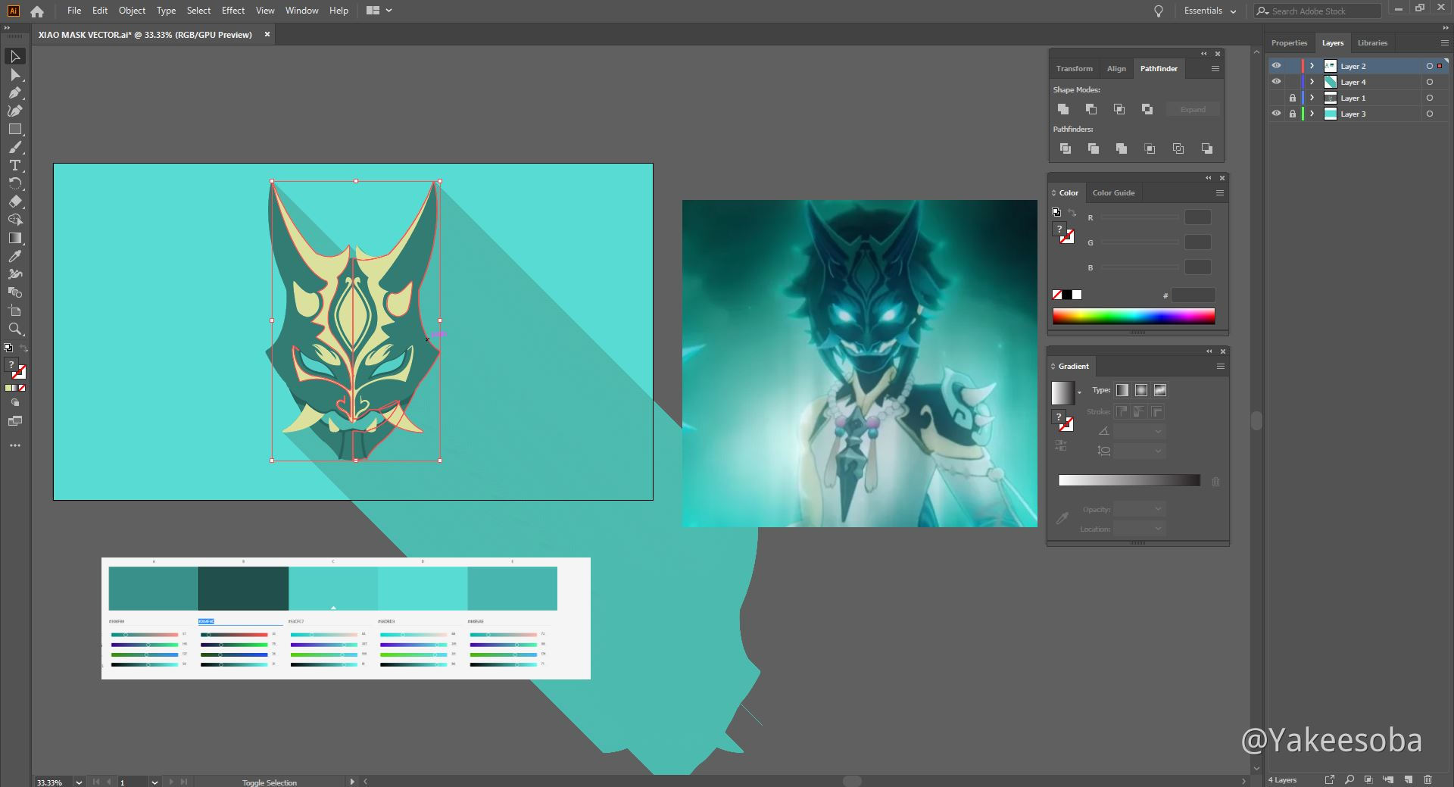Click the Unite shape mode in Pathfinder
Image resolution: width=1454 pixels, height=787 pixels.
pos(1063,109)
